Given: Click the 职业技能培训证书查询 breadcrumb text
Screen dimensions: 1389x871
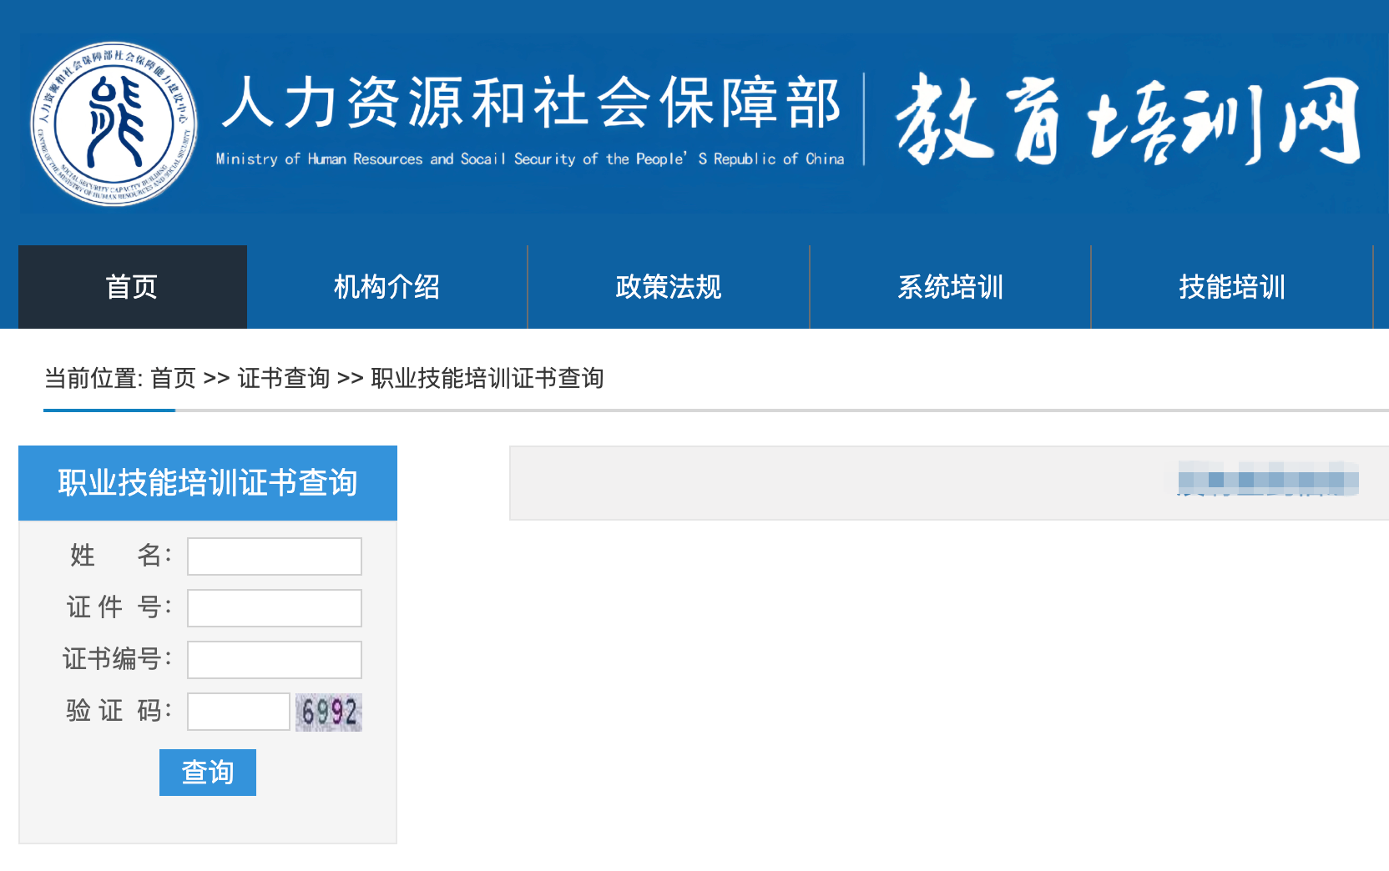Looking at the screenshot, I should coord(487,378).
